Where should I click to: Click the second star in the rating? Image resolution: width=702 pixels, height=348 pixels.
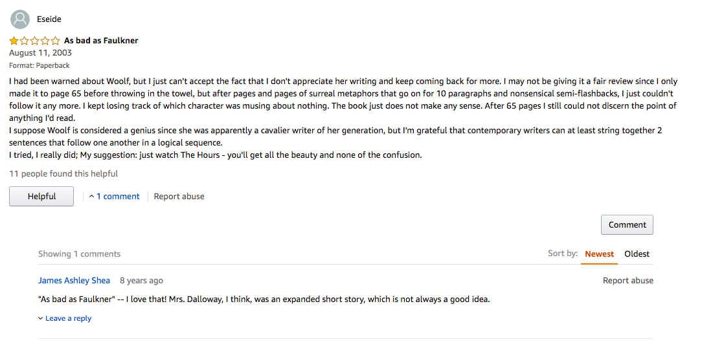point(25,41)
